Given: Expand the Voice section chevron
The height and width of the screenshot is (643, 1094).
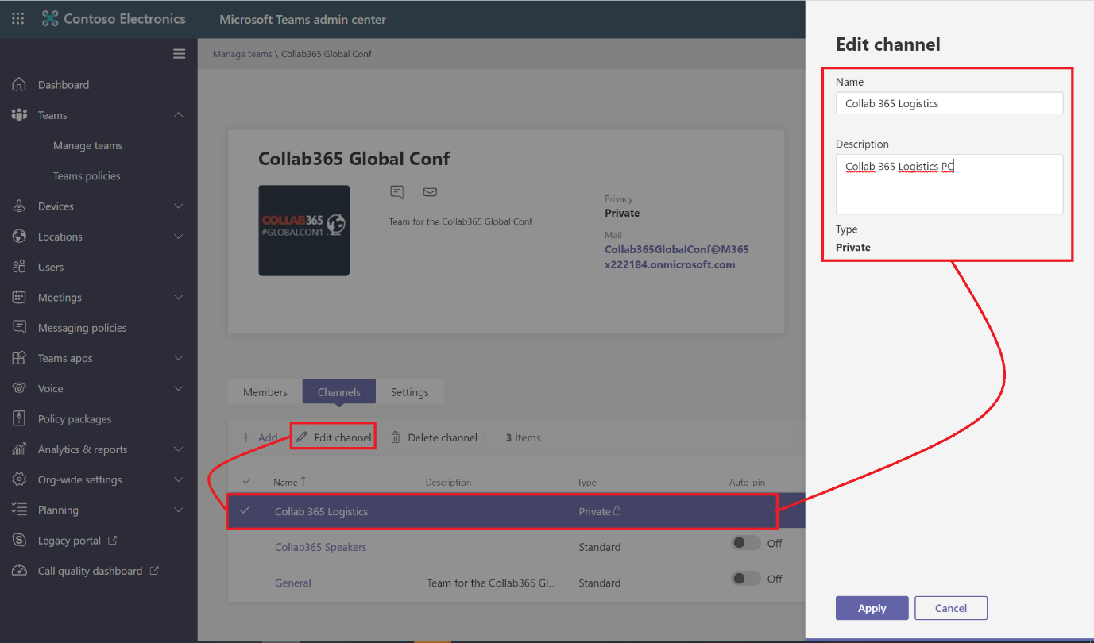Looking at the screenshot, I should point(178,388).
